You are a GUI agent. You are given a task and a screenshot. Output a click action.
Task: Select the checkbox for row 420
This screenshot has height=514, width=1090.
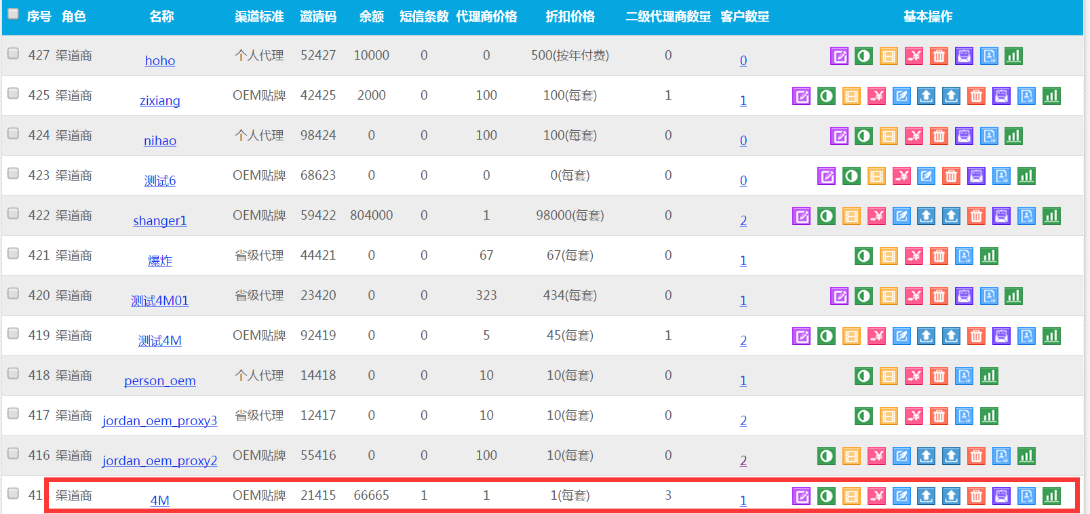point(13,294)
